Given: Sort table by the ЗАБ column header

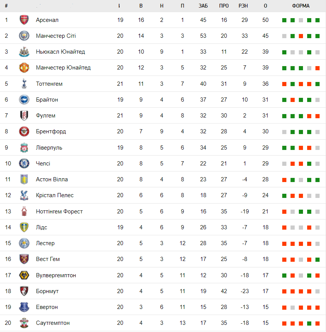Looking at the screenshot, I should [203, 6].
